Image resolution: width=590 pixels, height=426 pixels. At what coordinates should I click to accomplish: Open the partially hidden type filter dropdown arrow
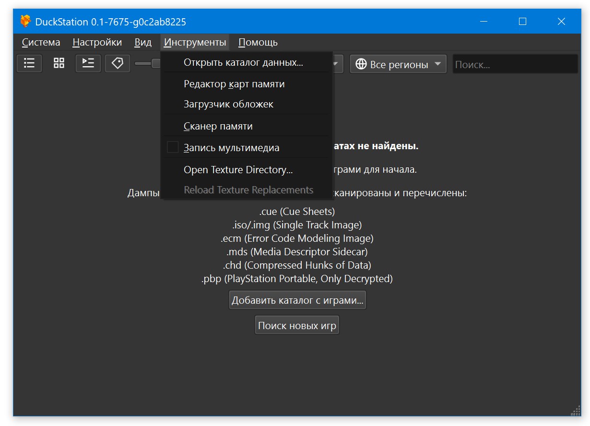click(337, 64)
